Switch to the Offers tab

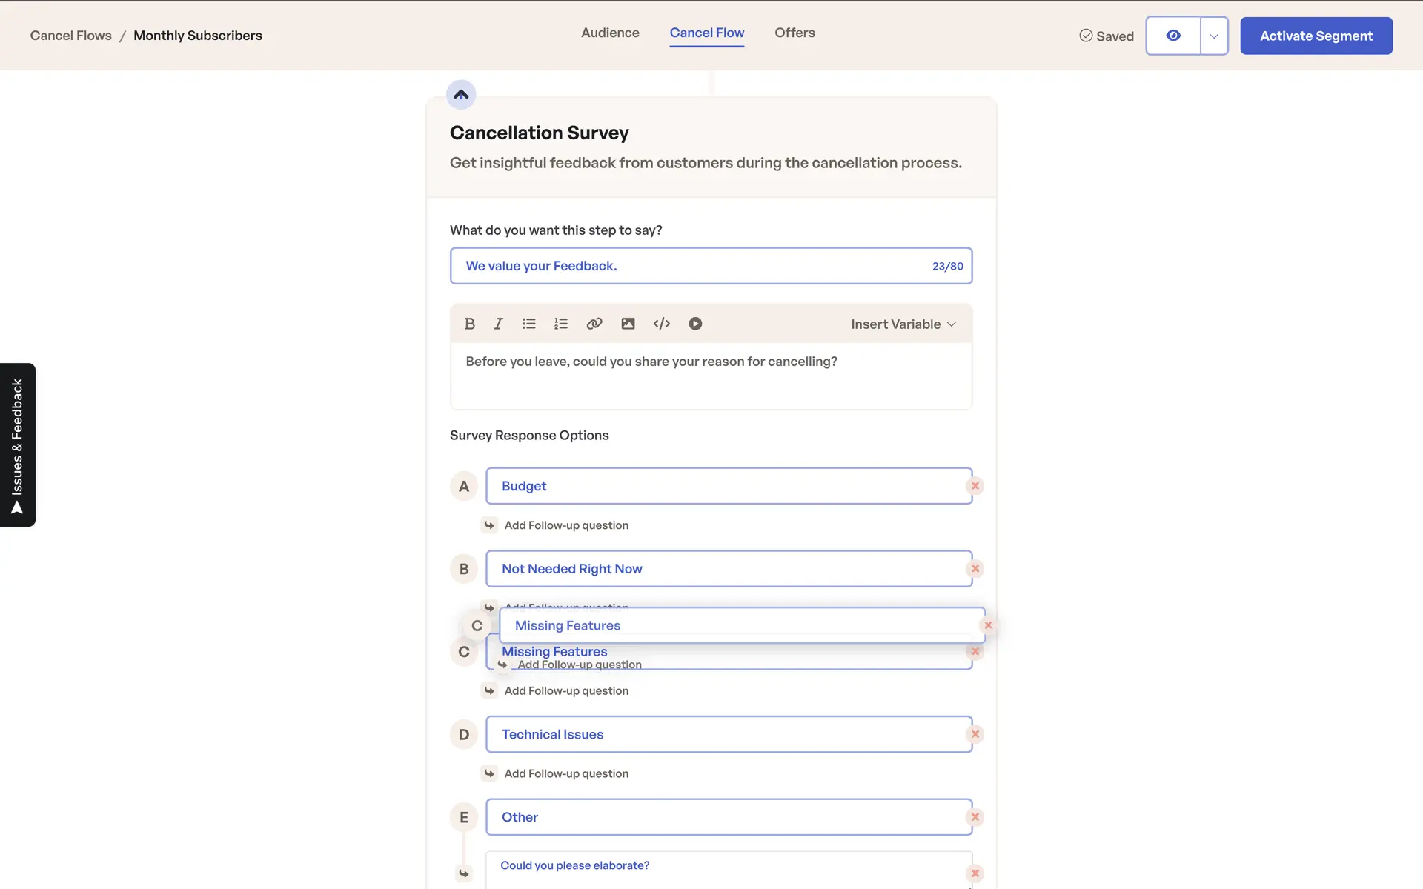[794, 33]
